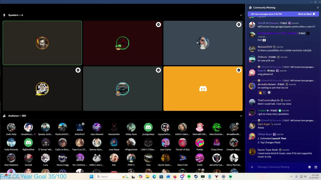Open Speedy Jenki... audience avatar

click(45, 127)
